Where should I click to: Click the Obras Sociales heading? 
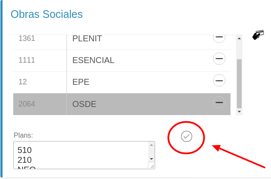pos(46,14)
